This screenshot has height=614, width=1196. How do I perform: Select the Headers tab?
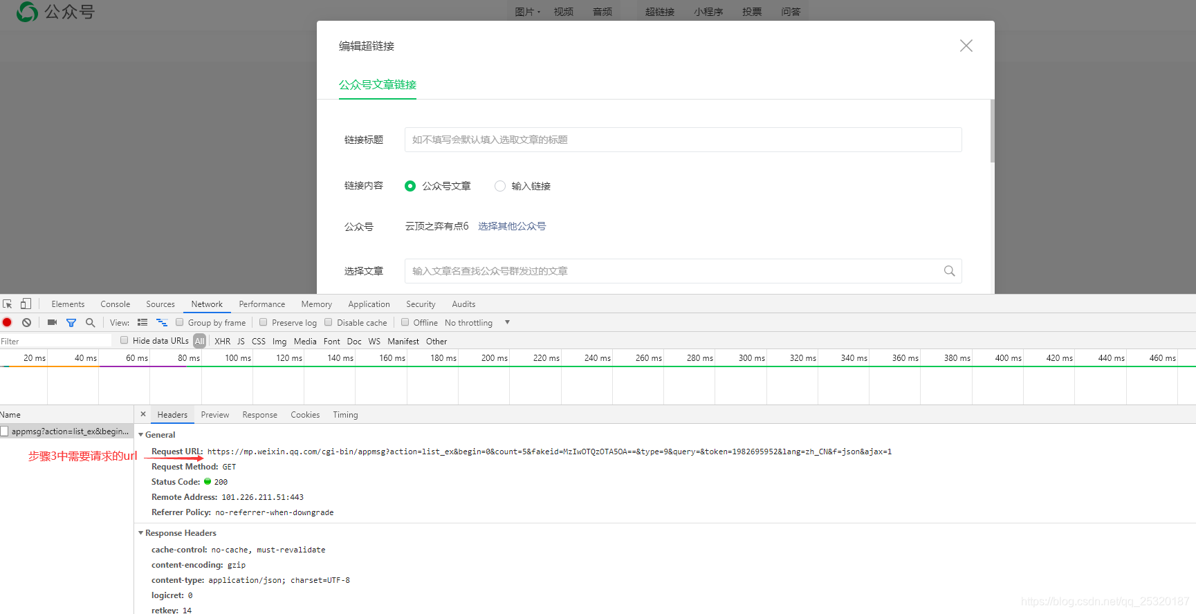pos(172,415)
